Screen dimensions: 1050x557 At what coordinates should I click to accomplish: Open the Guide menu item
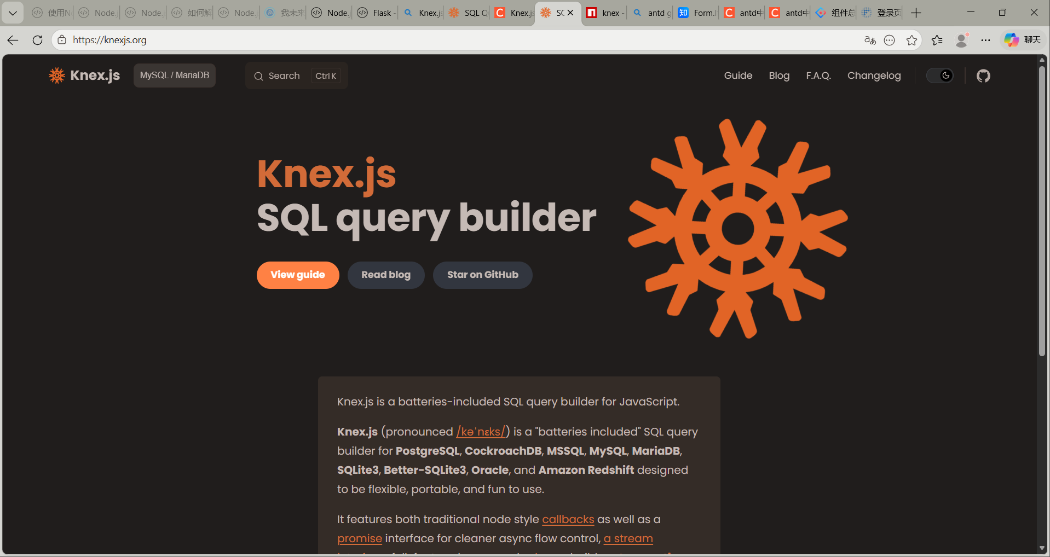738,76
